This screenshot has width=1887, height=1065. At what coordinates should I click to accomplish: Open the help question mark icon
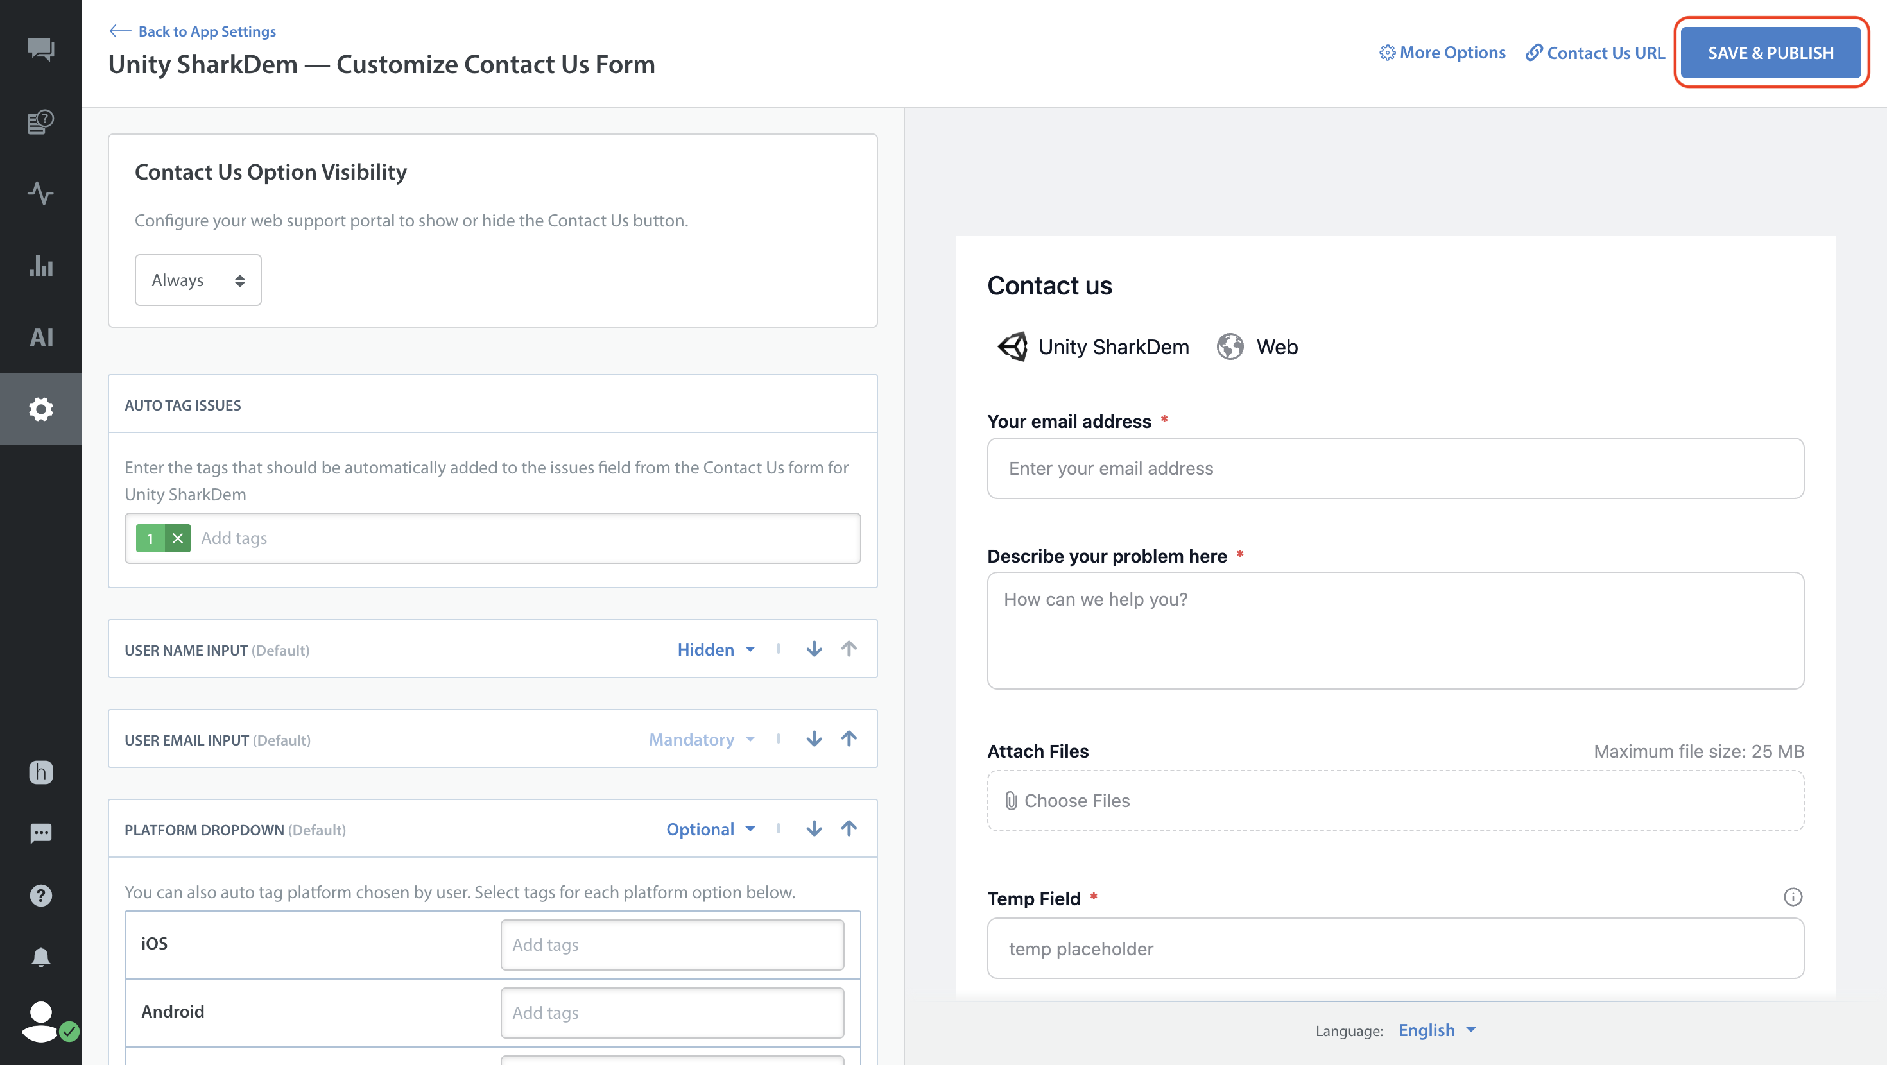pyautogui.click(x=41, y=895)
